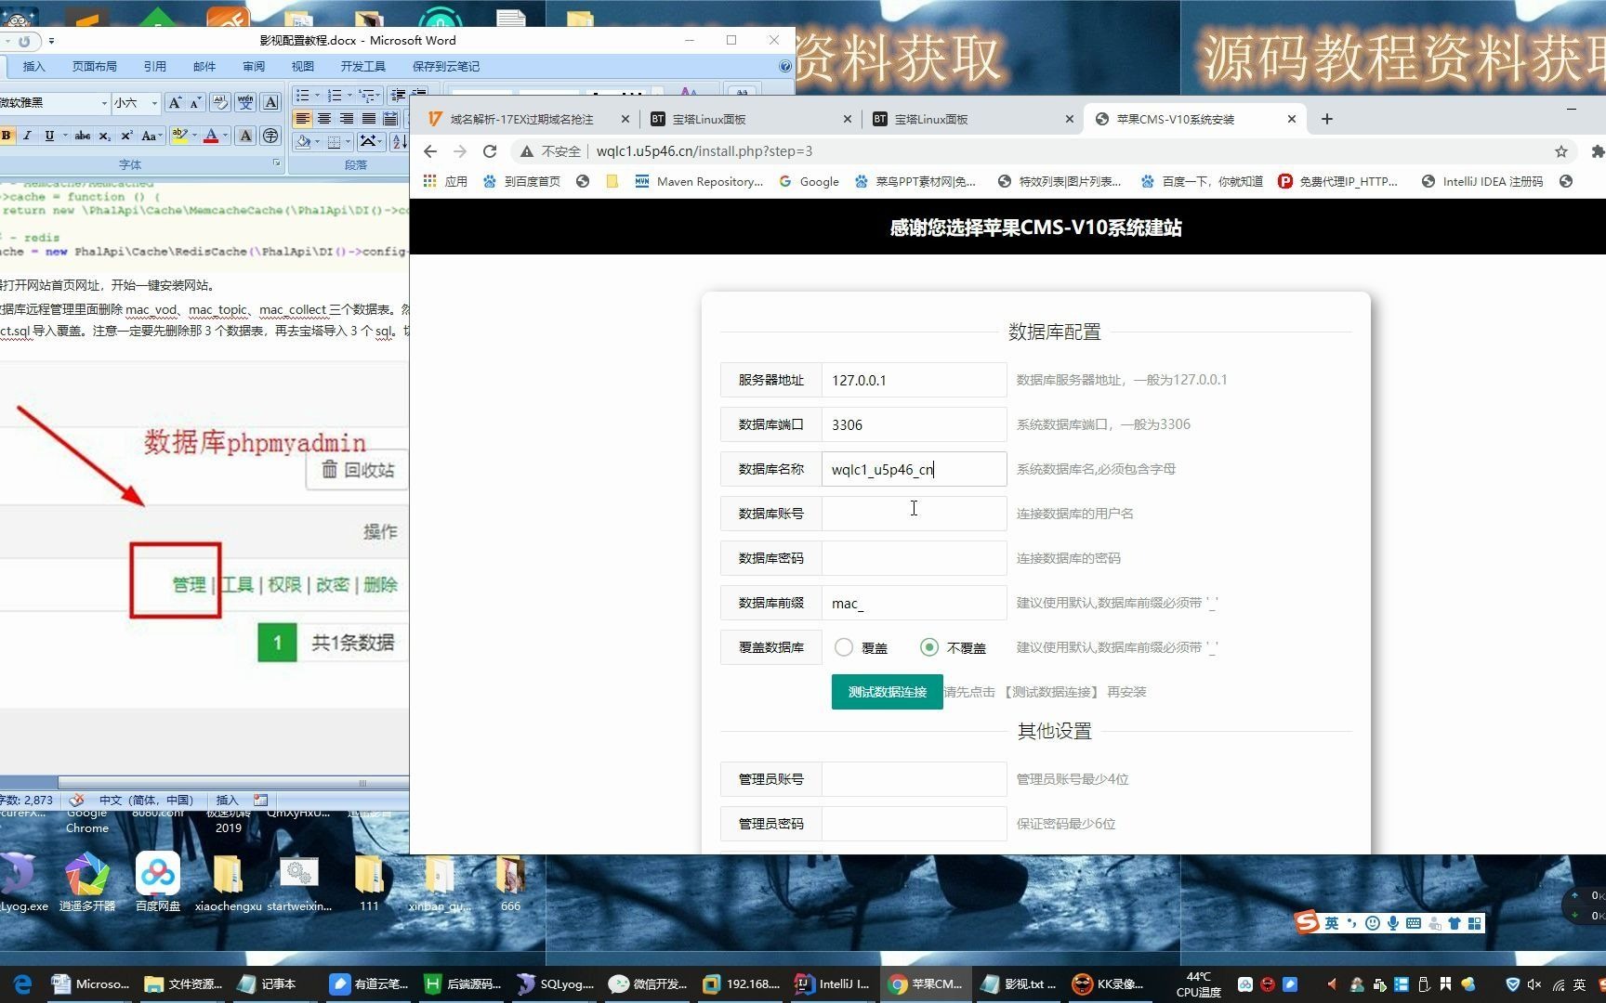The width and height of the screenshot is (1606, 1003).
Task: Click the bullet list icon
Action: 302,96
